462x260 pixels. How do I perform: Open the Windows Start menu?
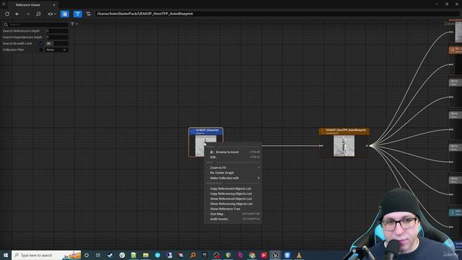point(6,255)
